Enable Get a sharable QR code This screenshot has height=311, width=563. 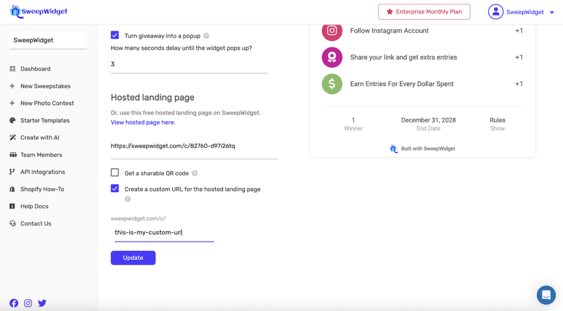pyautogui.click(x=115, y=173)
